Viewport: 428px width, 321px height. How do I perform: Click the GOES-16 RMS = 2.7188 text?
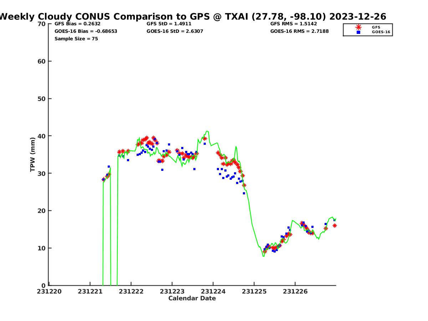point(300,31)
